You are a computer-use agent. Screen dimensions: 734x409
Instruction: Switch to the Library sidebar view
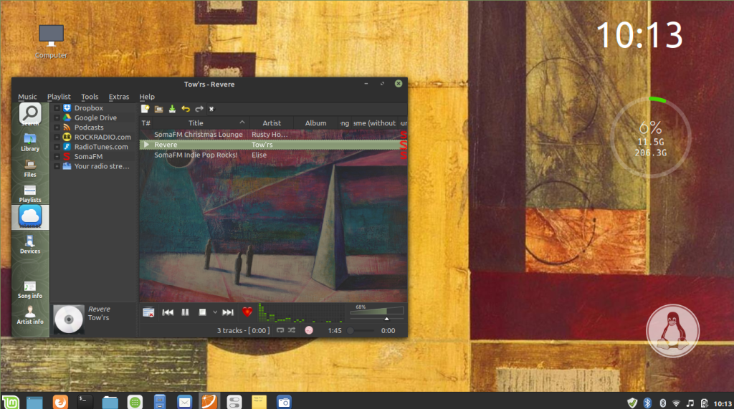(30, 141)
